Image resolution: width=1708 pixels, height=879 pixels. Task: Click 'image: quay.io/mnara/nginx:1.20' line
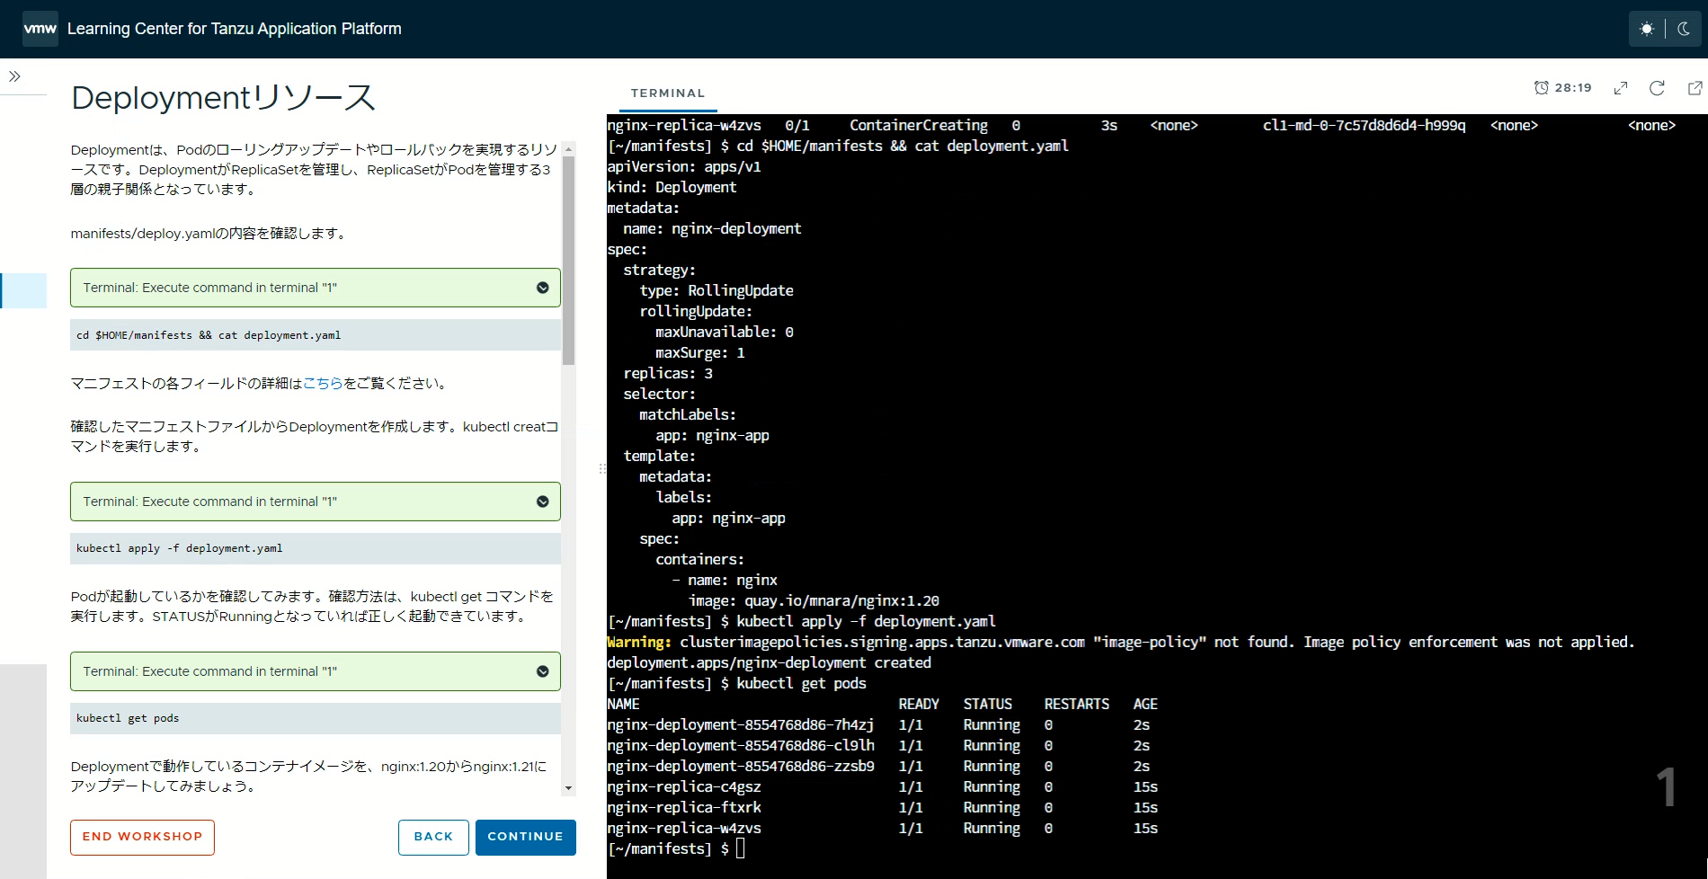pyautogui.click(x=814, y=601)
